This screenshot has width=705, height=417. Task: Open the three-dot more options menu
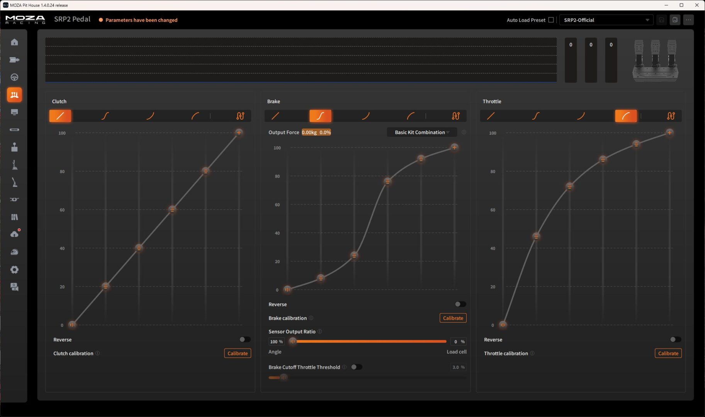(x=688, y=20)
